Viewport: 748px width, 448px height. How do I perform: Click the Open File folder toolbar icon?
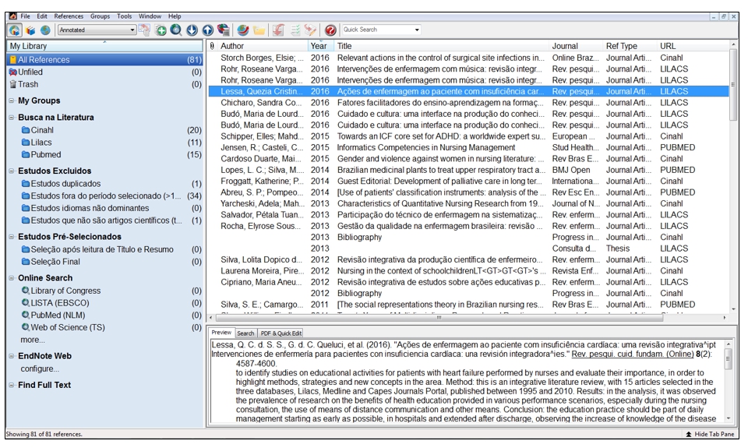coord(259,30)
